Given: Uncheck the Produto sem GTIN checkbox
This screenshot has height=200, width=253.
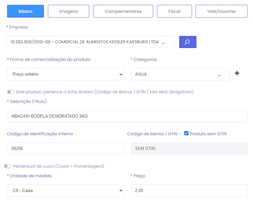Looking at the screenshot, I should click(186, 133).
